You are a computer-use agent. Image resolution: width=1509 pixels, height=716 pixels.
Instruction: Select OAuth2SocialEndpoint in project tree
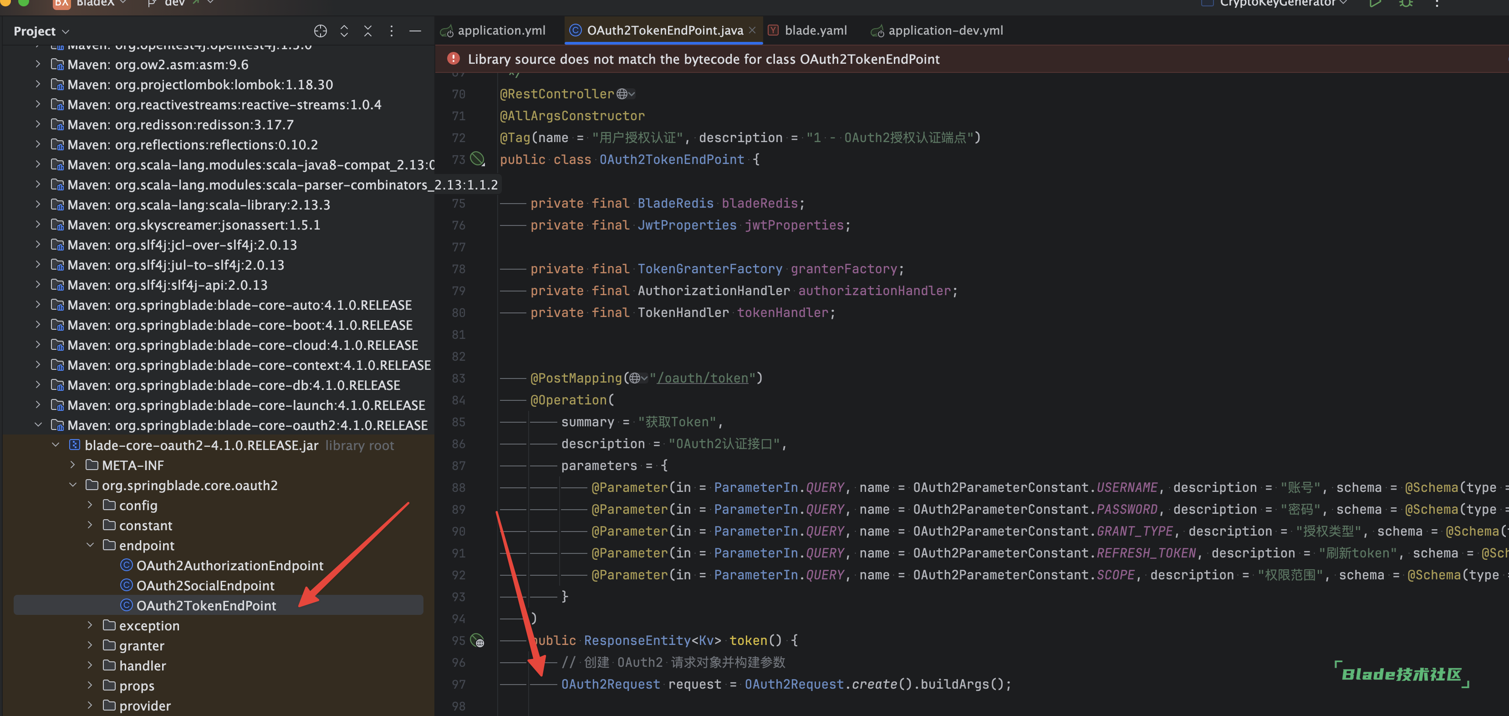[x=205, y=585]
